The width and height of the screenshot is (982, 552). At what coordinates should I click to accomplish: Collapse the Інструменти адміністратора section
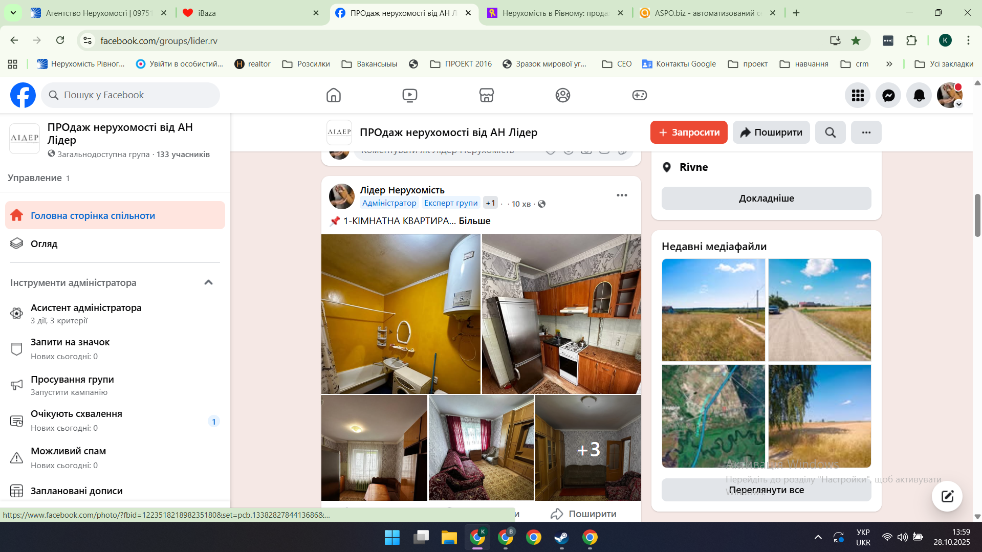coord(208,282)
